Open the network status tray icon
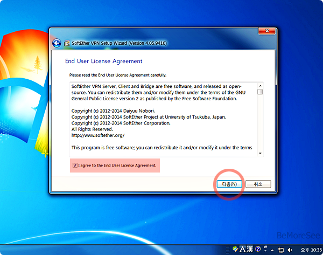Viewport: 323px width, 255px height. 281,250
